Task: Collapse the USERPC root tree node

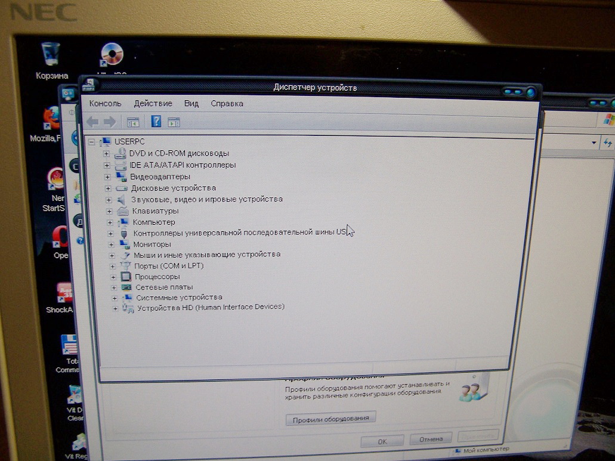Action: (92, 142)
